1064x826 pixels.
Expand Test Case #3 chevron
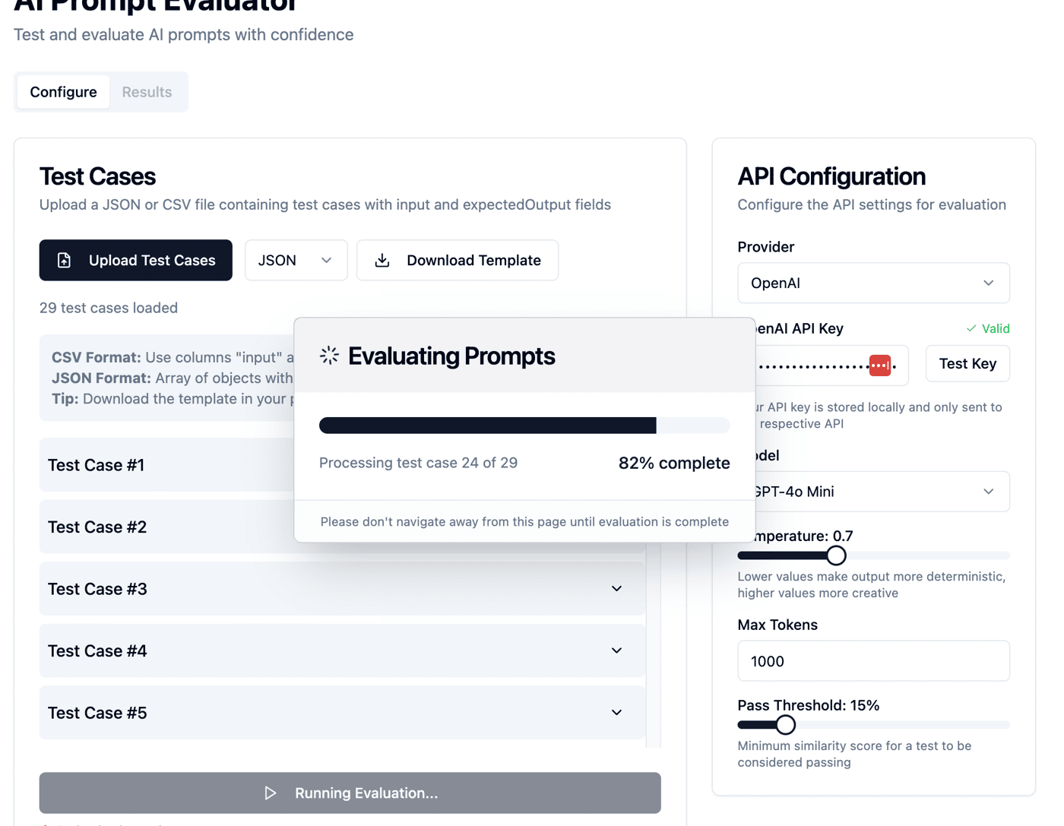[617, 589]
